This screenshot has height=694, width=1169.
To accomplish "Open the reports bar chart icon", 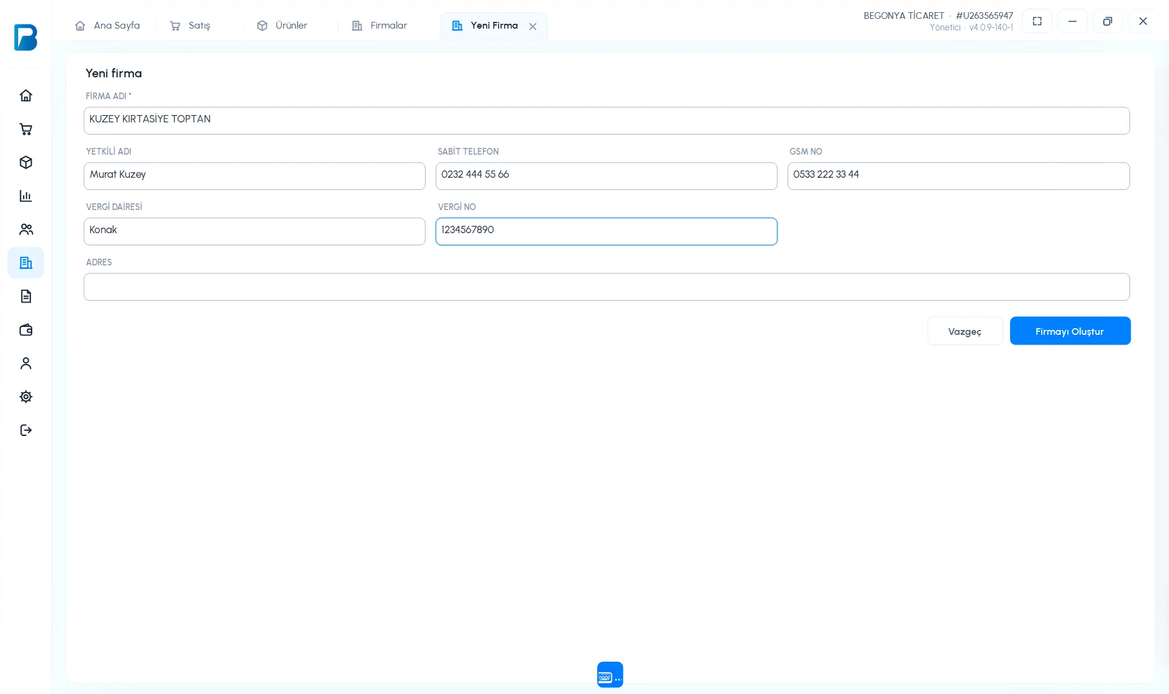I will coord(26,196).
